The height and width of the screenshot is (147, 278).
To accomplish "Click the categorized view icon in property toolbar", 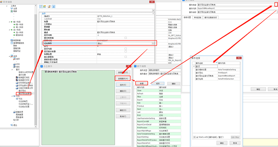I will [x=41, y=6].
